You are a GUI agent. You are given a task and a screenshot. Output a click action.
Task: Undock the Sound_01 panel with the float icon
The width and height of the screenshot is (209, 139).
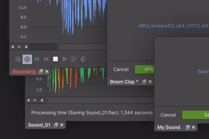[x=56, y=125]
